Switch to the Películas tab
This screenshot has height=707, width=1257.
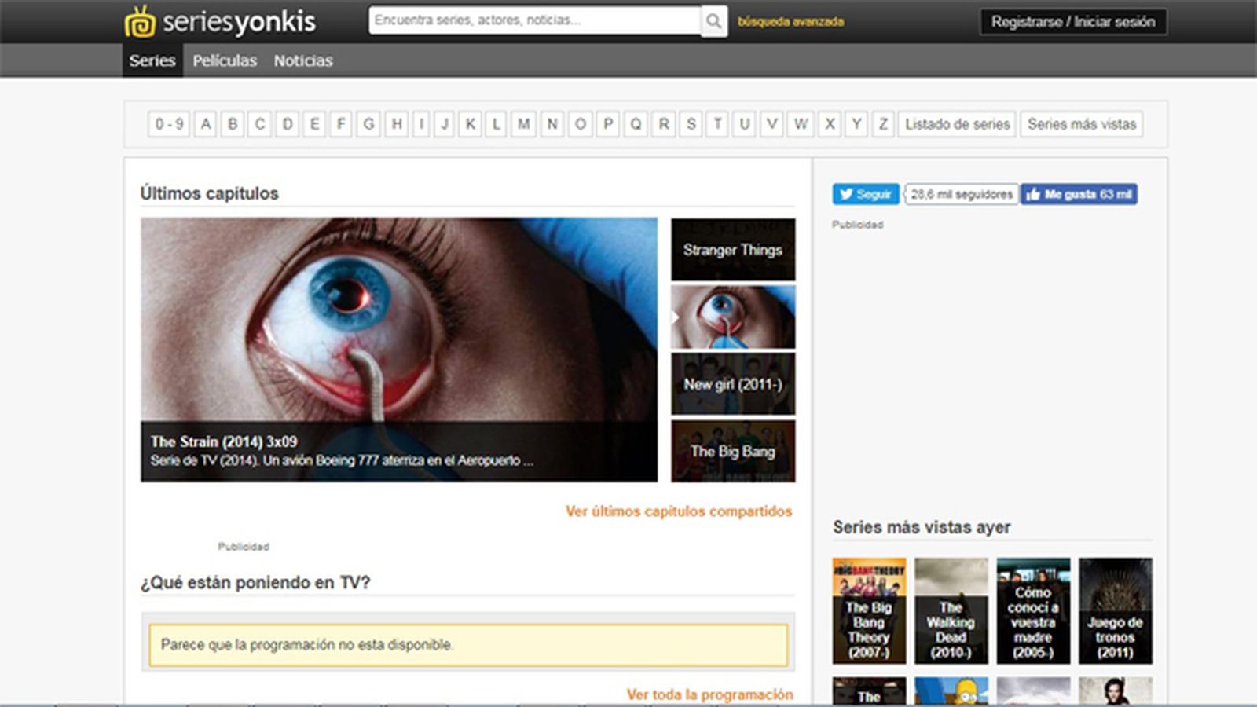pyautogui.click(x=225, y=60)
